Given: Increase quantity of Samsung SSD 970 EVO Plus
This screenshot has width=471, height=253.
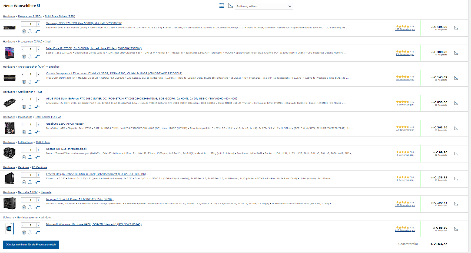Looking at the screenshot, I should click(x=38, y=24).
